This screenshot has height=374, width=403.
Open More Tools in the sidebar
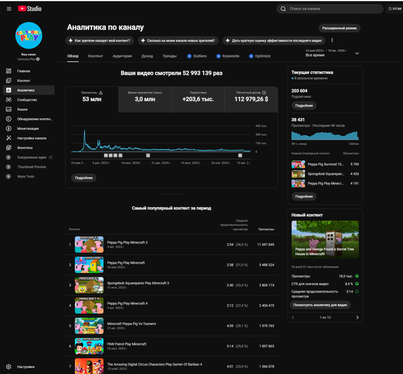click(x=29, y=176)
